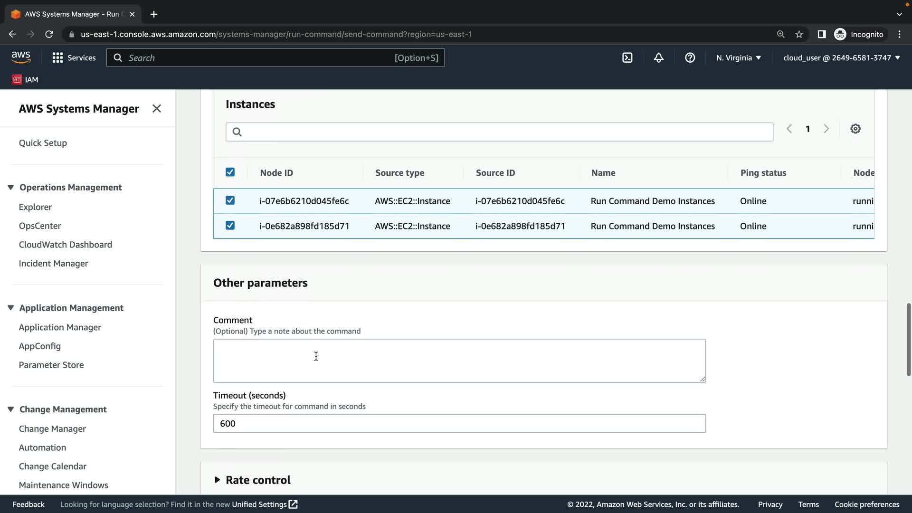The height and width of the screenshot is (513, 912).
Task: Collapse the Operations Management group
Action: point(10,187)
